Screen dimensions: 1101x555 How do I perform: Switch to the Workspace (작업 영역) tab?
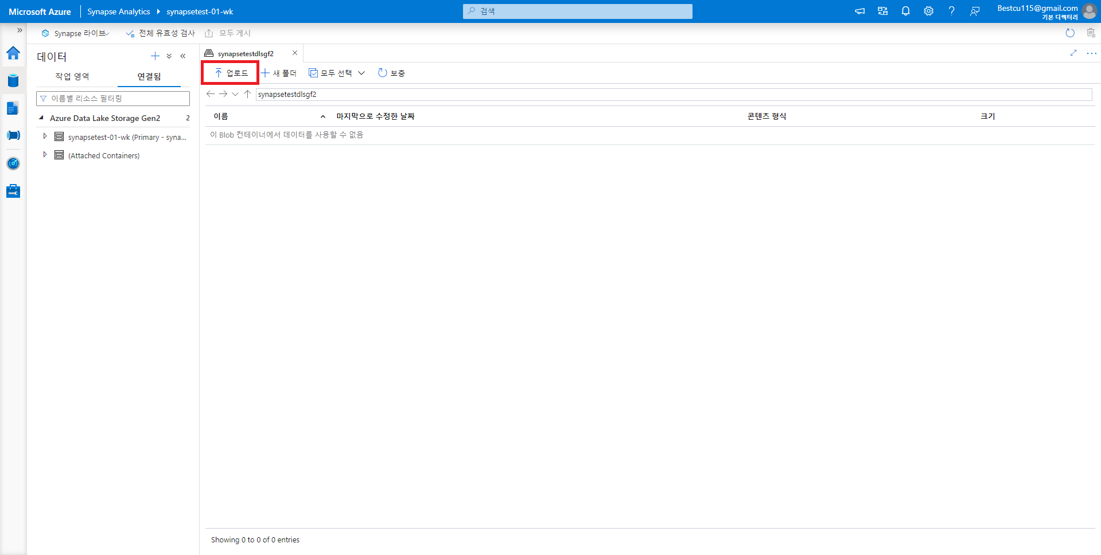coord(72,76)
